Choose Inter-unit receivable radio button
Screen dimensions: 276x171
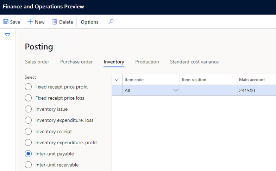click(x=28, y=165)
